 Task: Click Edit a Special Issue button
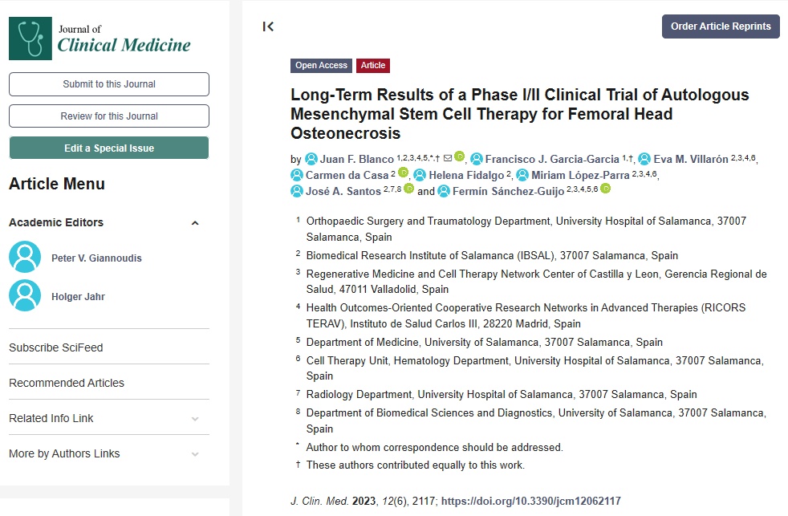(109, 148)
